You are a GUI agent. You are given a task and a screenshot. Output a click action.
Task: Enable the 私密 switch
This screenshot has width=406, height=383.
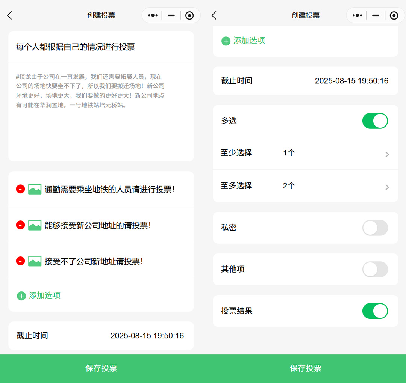coord(375,228)
